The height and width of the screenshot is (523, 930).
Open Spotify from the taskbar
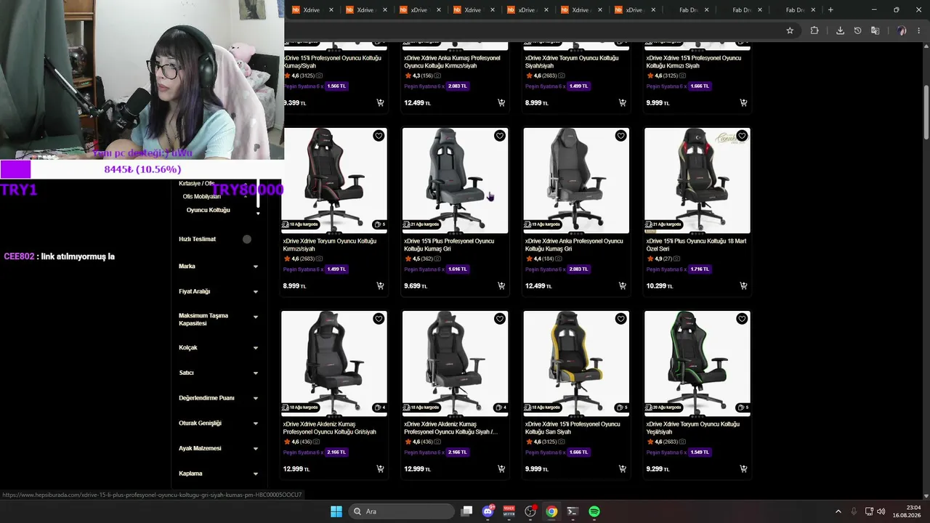(594, 511)
